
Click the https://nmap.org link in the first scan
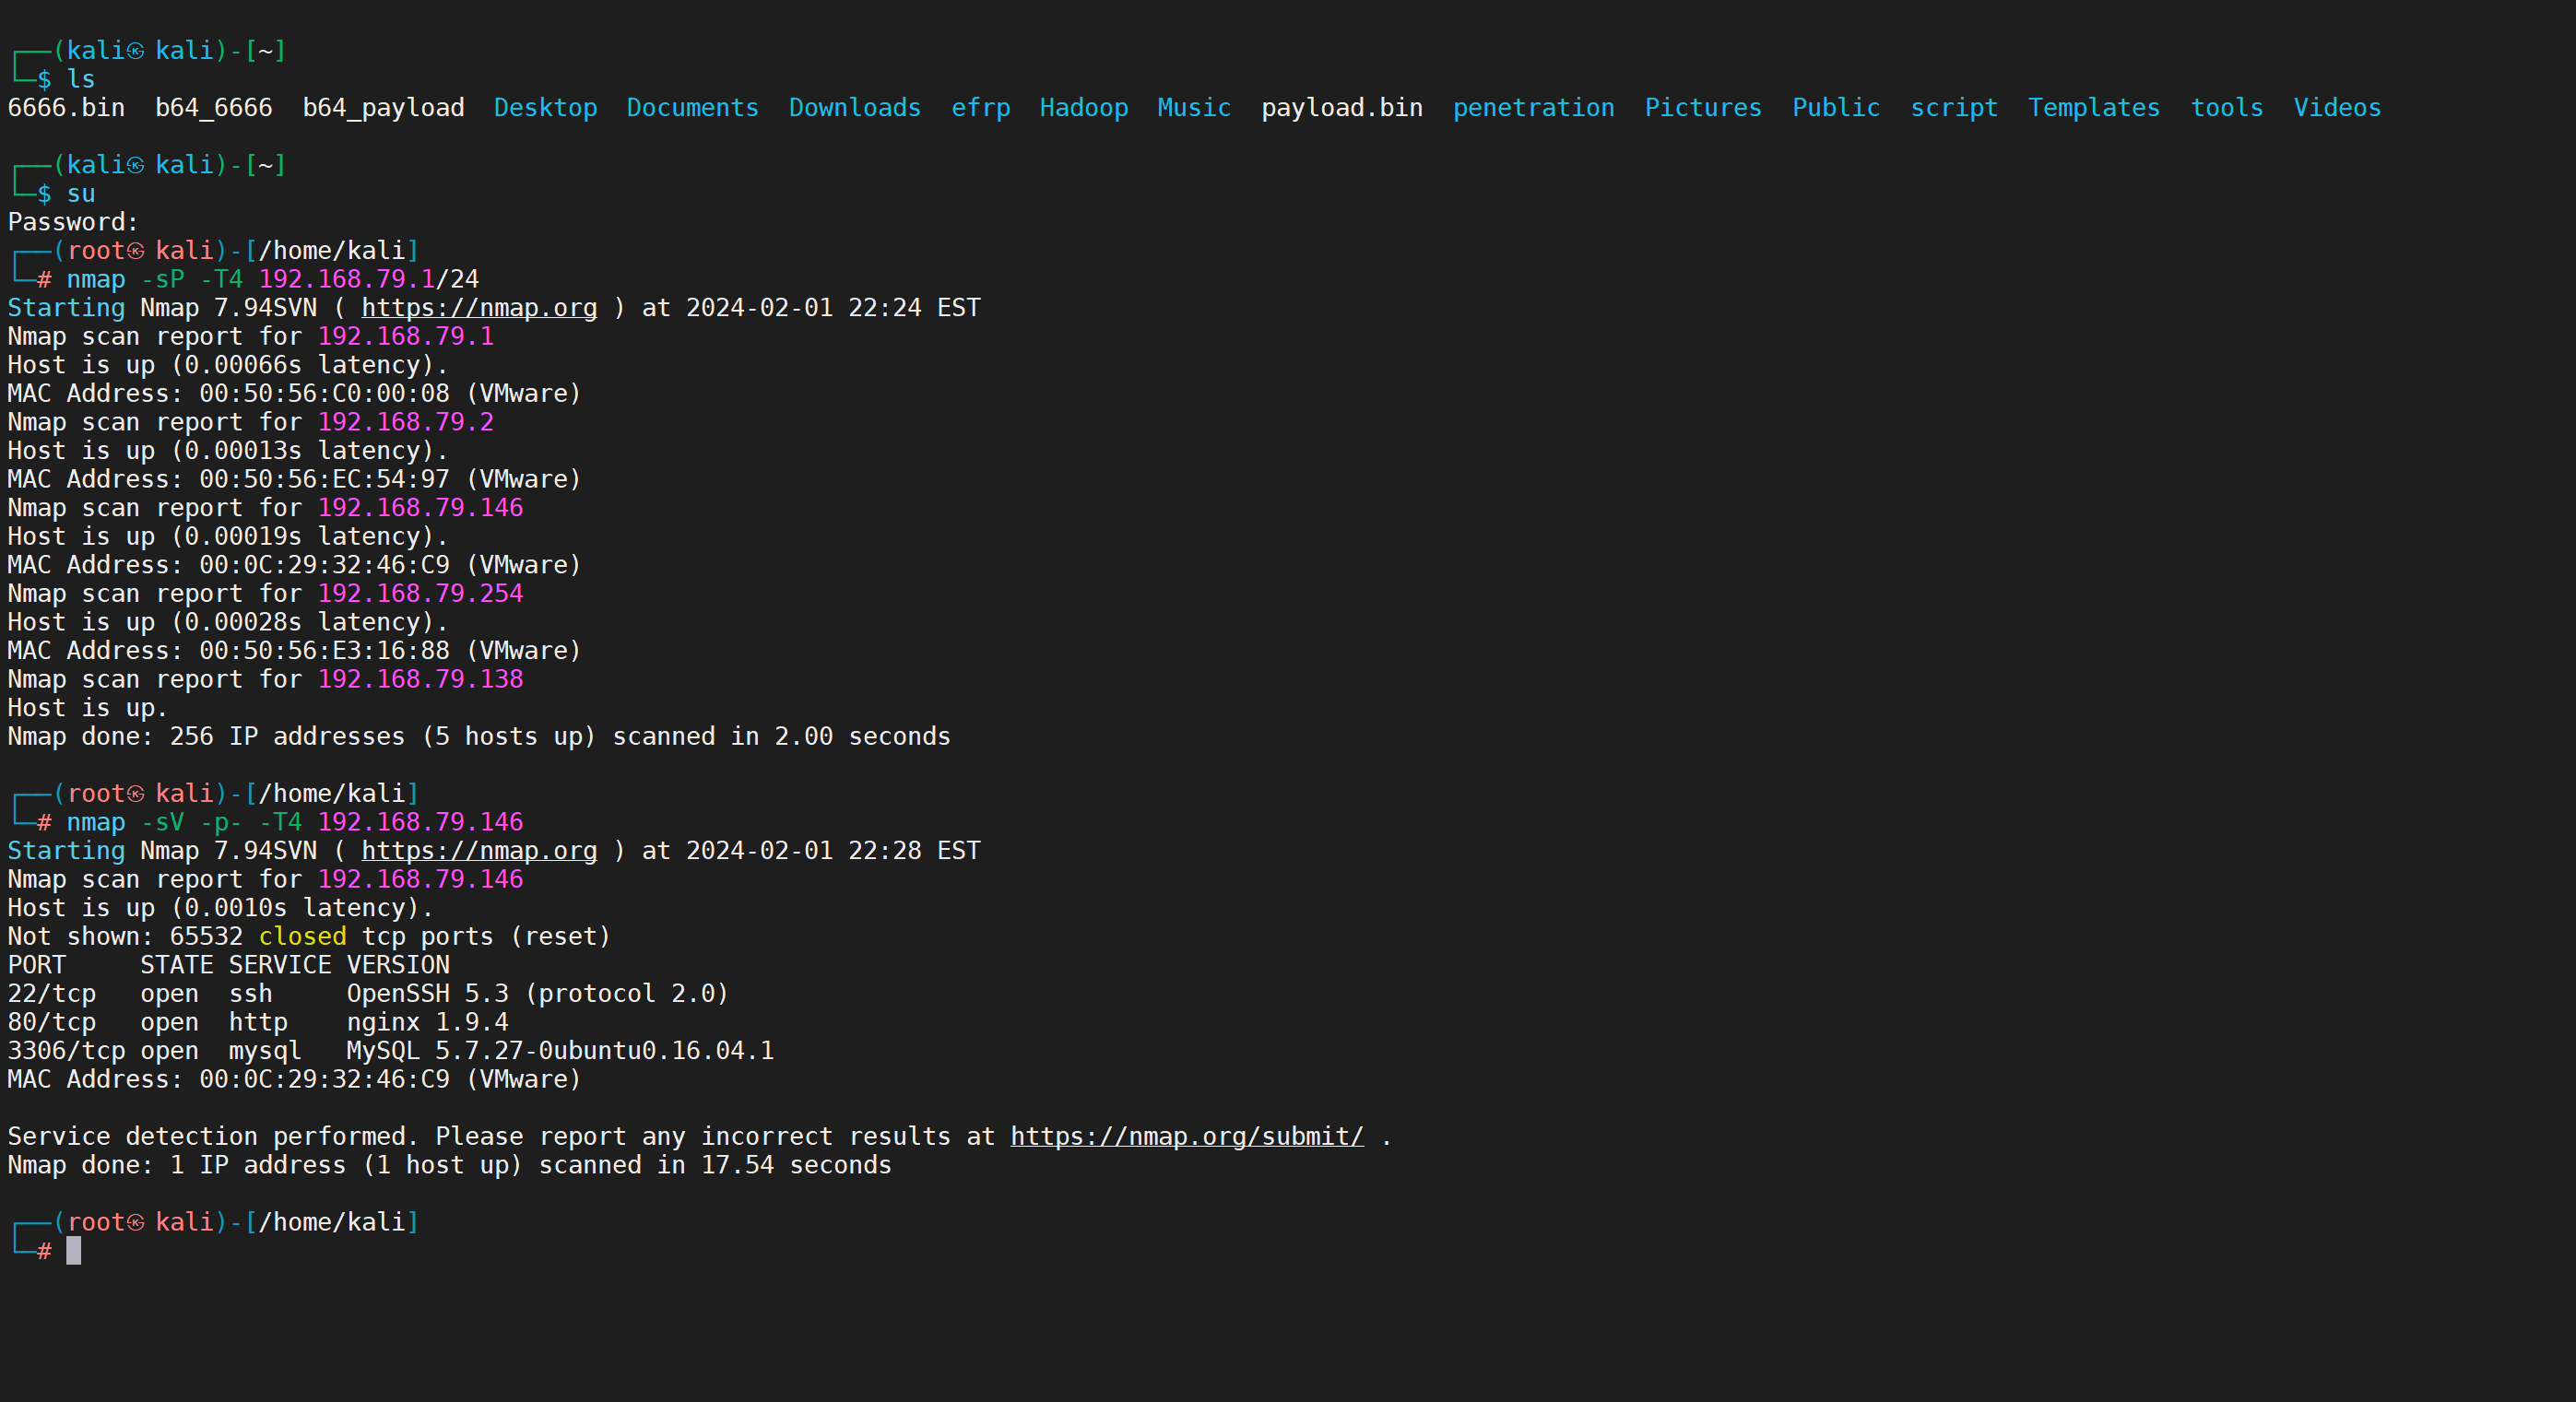pos(479,308)
